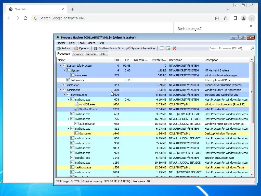The height and width of the screenshot is (196, 261).
Task: Sort by Private bytes column header
Action: [159, 60]
